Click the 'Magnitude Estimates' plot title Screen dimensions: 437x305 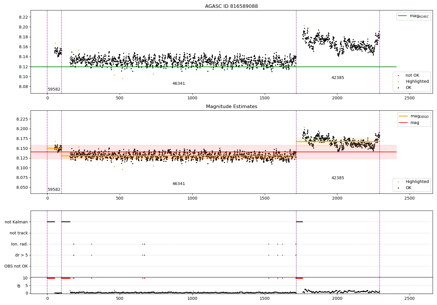pos(231,107)
